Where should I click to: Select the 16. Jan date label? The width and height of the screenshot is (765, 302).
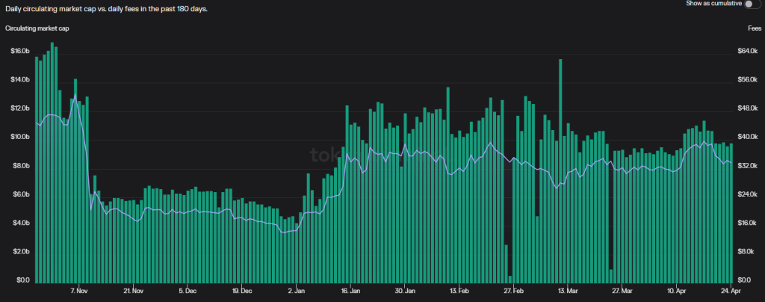[350, 291]
